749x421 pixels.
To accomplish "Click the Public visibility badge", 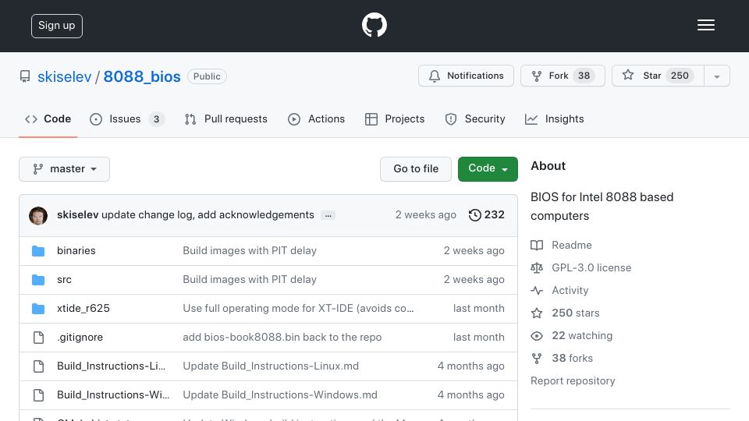I will [207, 76].
